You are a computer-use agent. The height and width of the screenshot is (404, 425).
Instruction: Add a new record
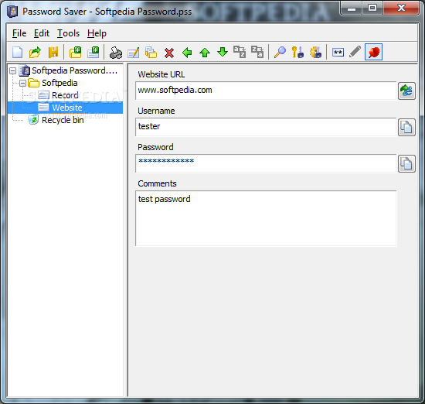point(93,52)
